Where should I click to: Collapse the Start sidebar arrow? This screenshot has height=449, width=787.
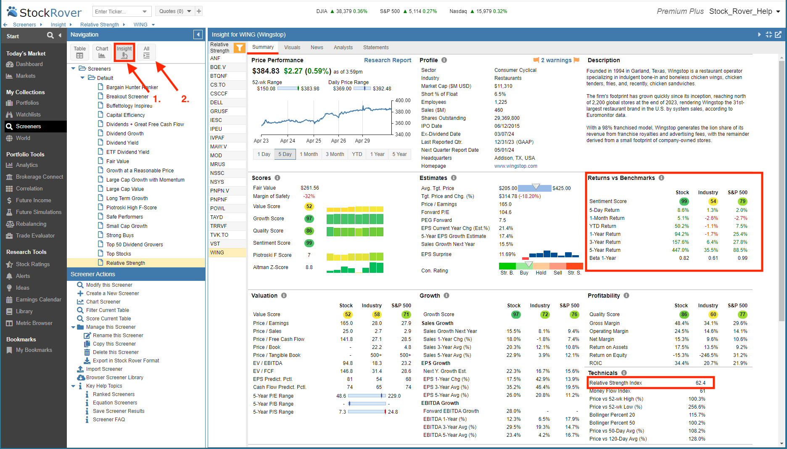coord(60,36)
